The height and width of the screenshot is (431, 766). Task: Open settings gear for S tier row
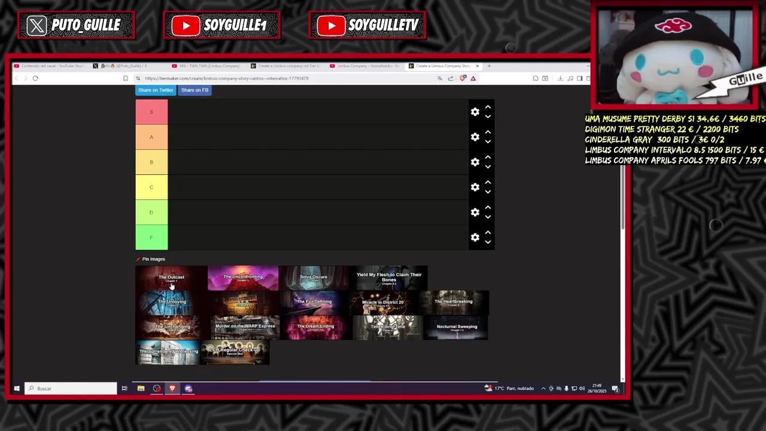coord(475,112)
